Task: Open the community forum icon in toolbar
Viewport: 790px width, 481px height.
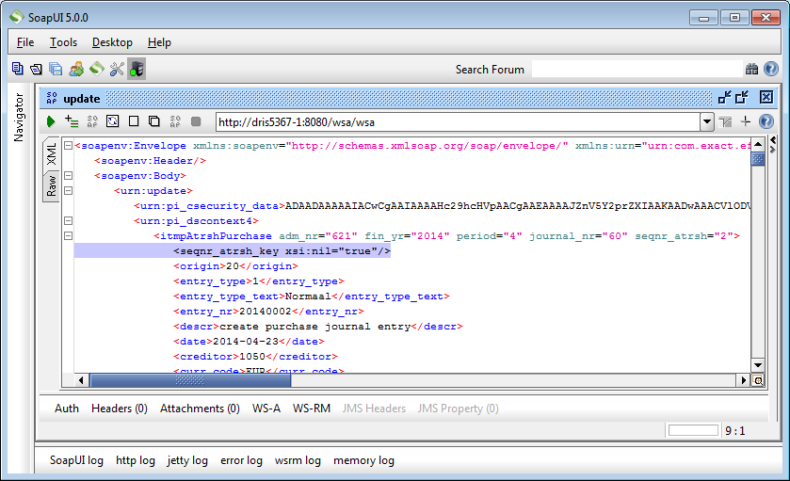Action: (76, 69)
